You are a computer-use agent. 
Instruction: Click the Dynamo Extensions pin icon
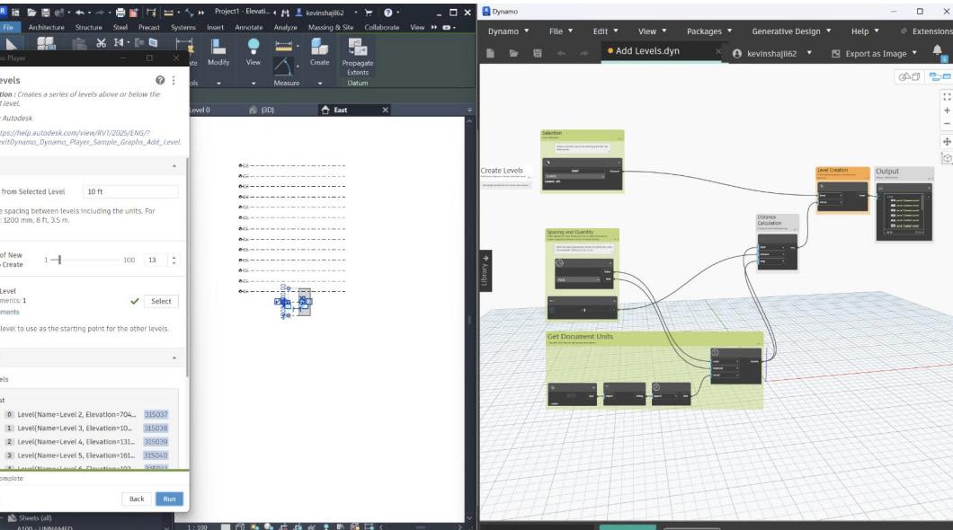904,31
